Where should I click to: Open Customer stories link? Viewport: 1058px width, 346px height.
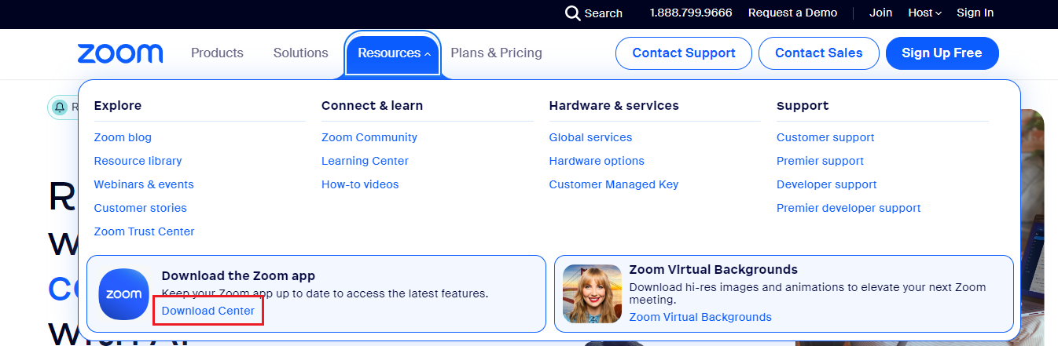[140, 208]
